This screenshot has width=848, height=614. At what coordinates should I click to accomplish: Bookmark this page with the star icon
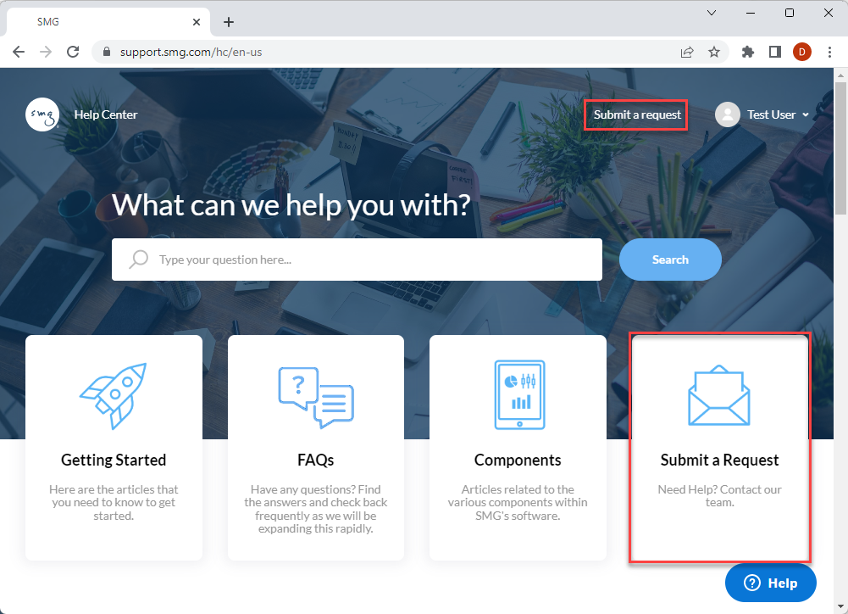tap(714, 52)
